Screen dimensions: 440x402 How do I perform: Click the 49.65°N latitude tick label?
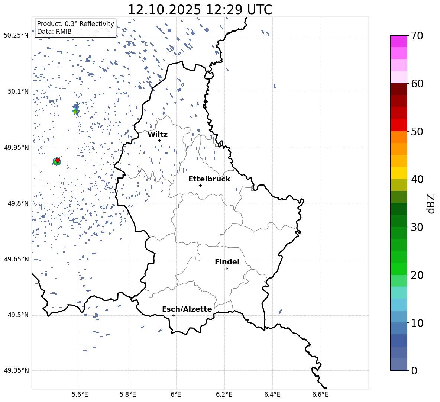[x=16, y=259]
